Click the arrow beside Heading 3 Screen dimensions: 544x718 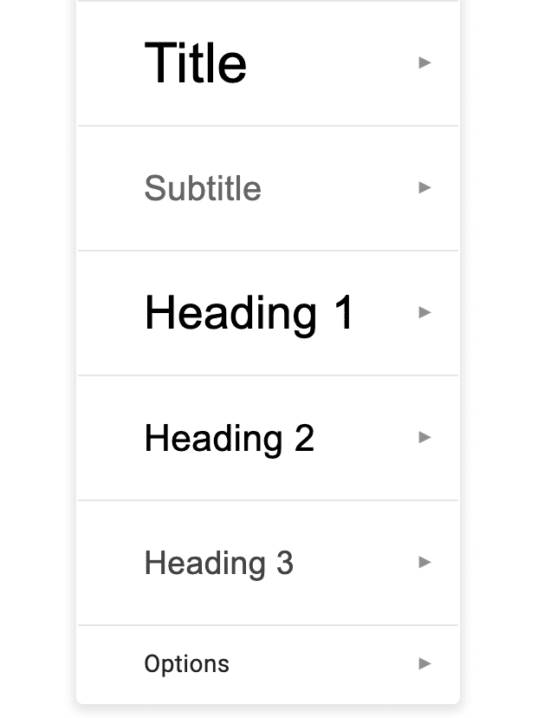[424, 563]
